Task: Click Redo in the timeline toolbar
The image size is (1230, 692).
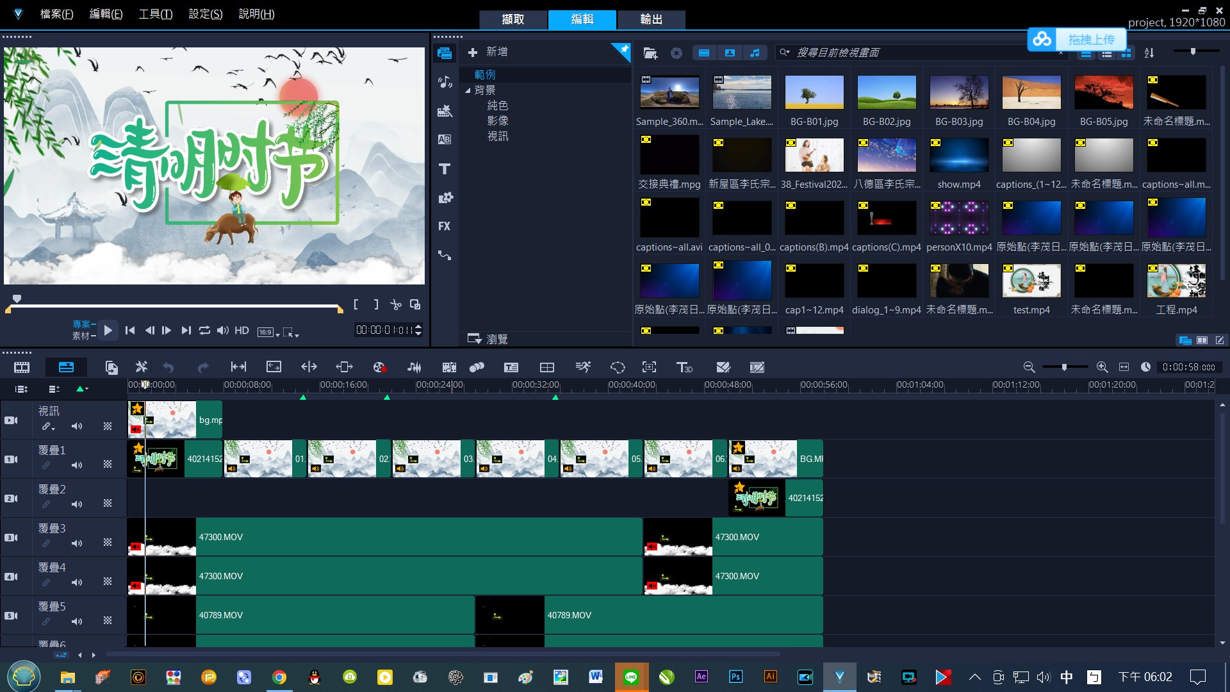Action: (203, 367)
